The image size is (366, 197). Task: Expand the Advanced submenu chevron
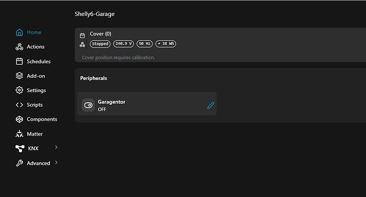click(x=56, y=162)
